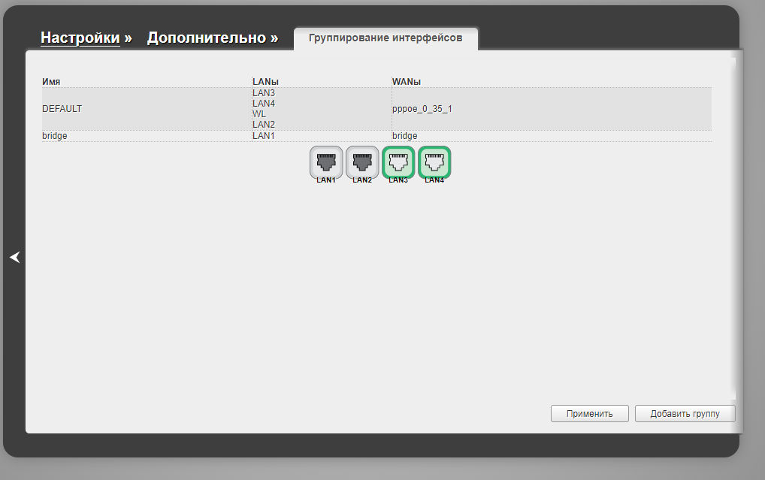Select the green LAN4 port icon
The height and width of the screenshot is (480, 765).
[x=434, y=162]
